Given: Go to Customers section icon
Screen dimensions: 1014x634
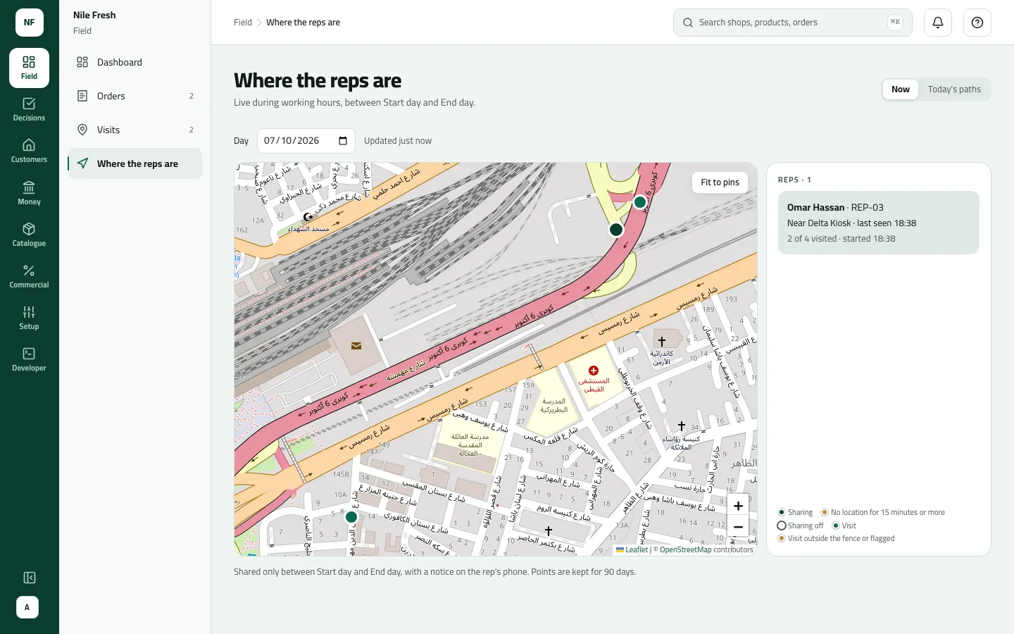Looking at the screenshot, I should click(29, 145).
